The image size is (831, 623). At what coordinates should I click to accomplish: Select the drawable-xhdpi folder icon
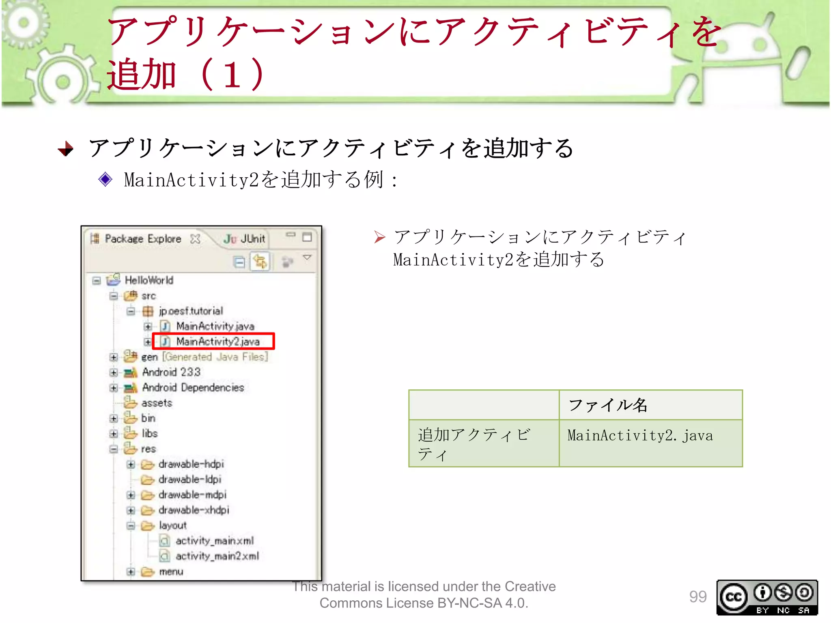coord(148,510)
